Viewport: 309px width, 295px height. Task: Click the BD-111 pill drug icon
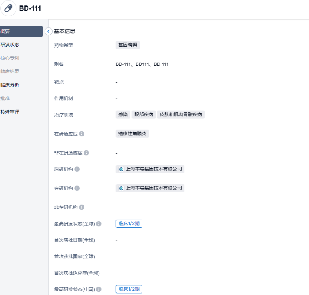click(8, 9)
